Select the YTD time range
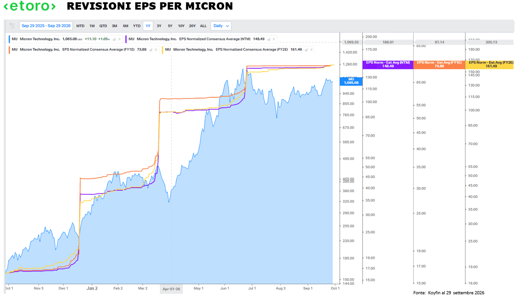This screenshot has height=303, width=519. [x=137, y=26]
